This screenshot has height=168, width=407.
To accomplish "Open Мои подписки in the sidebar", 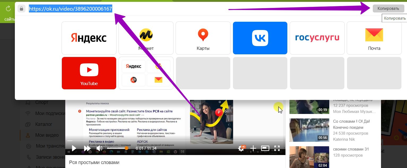I will pos(50,113).
